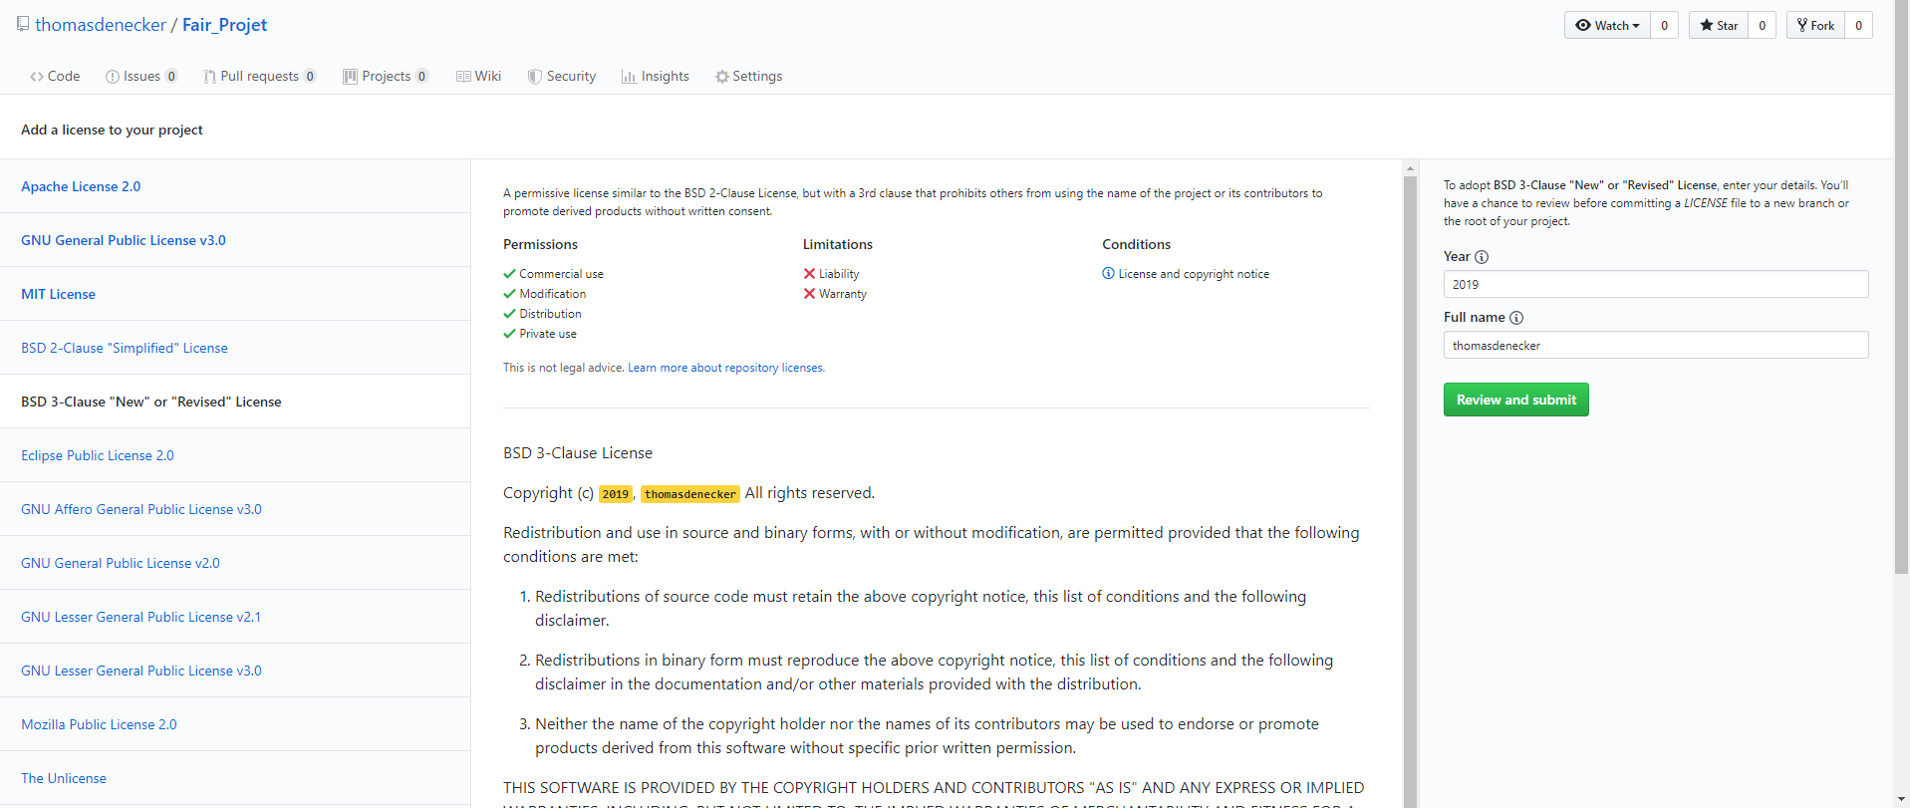Click the Pull requests branch icon

[209, 77]
